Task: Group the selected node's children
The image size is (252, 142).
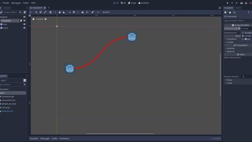Action: click(87, 12)
